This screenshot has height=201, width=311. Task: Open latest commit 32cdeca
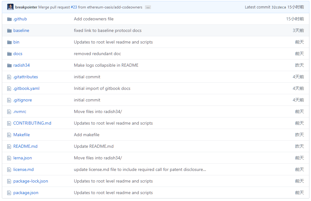coord(278,7)
